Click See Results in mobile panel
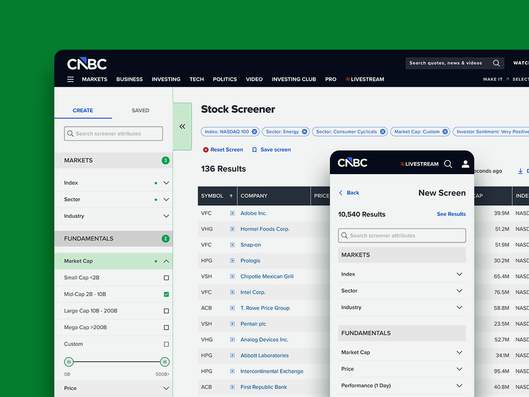This screenshot has width=529, height=397. pyautogui.click(x=451, y=214)
